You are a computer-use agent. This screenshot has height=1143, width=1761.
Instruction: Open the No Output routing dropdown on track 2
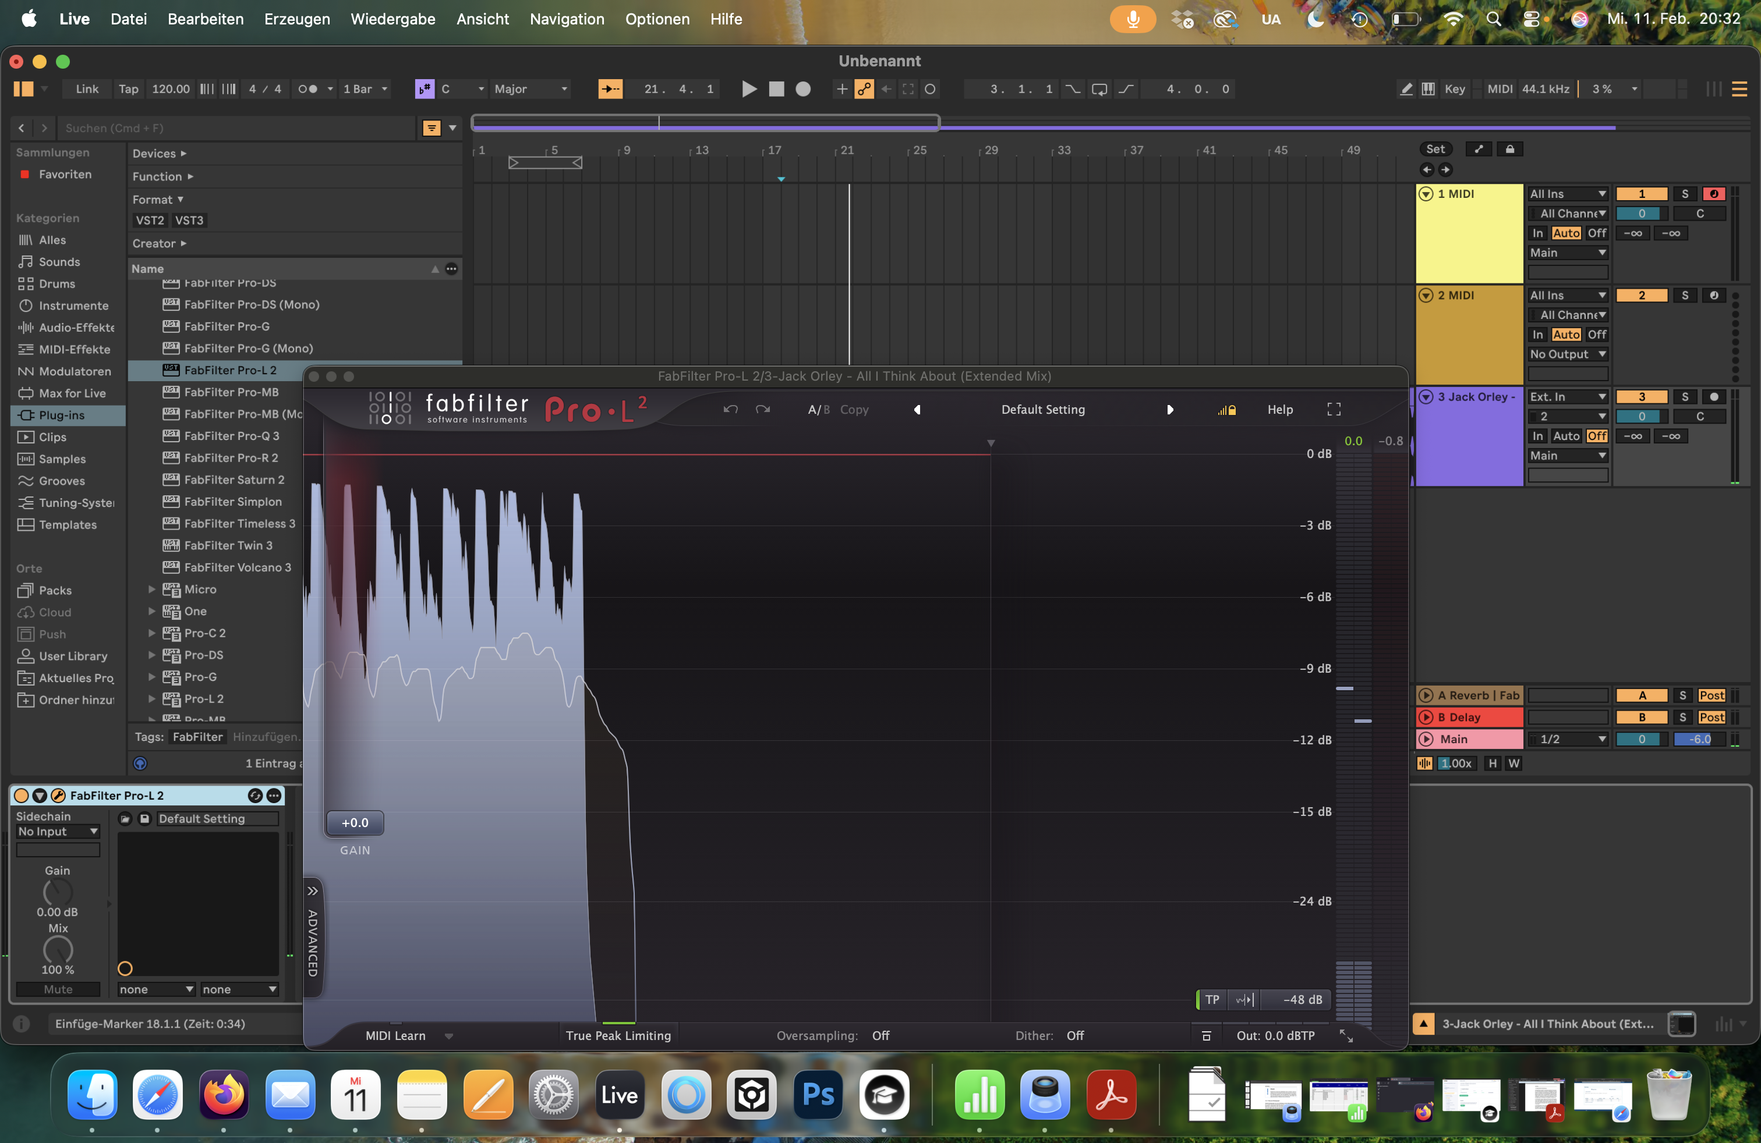[1568, 353]
